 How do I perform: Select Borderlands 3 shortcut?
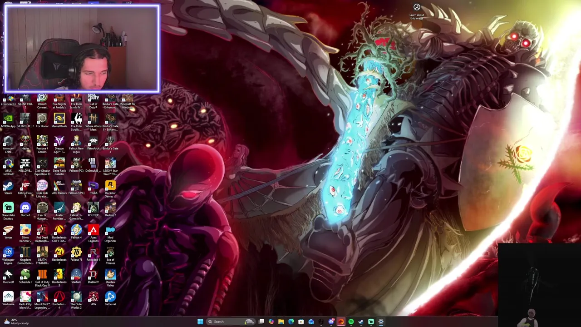[x=59, y=278]
